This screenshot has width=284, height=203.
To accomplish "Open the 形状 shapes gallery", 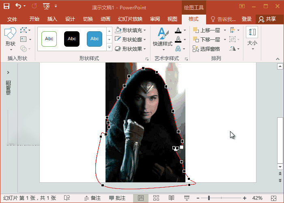I will tap(10, 39).
